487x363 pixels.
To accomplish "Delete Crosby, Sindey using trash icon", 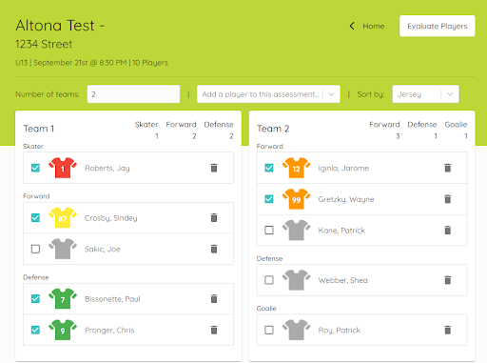I will tap(214, 217).
